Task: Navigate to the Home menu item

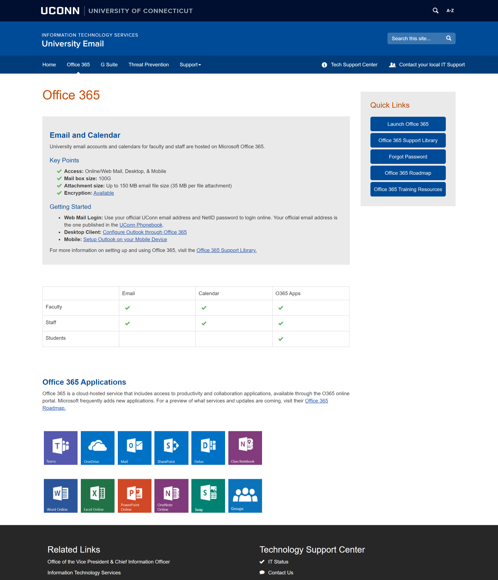Action: tap(49, 65)
